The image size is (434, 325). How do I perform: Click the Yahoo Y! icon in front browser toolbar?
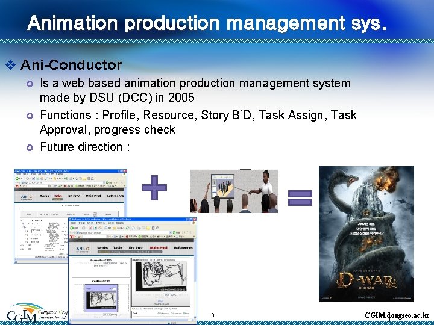point(72,237)
